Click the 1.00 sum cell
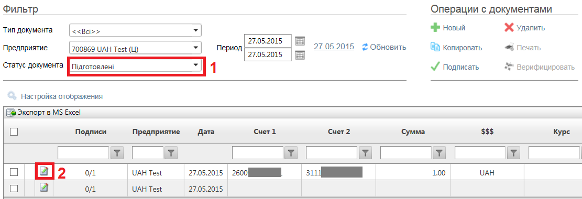This screenshot has height=199, width=582. 413,173
